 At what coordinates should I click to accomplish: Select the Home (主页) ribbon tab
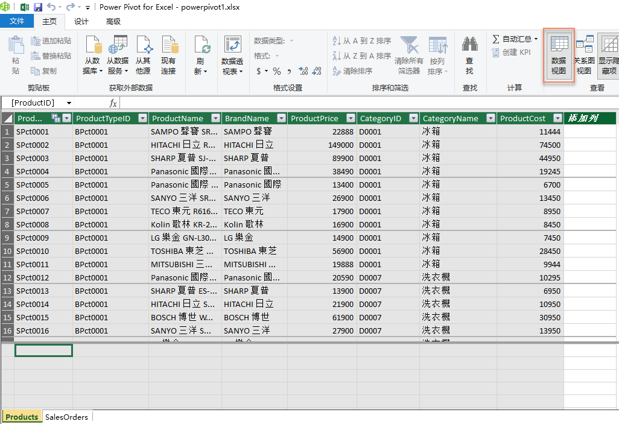tap(49, 21)
